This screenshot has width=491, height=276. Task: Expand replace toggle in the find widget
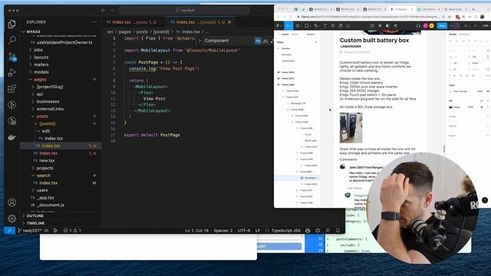tap(199, 41)
